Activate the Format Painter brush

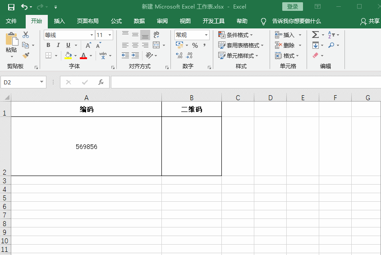coord(26,56)
